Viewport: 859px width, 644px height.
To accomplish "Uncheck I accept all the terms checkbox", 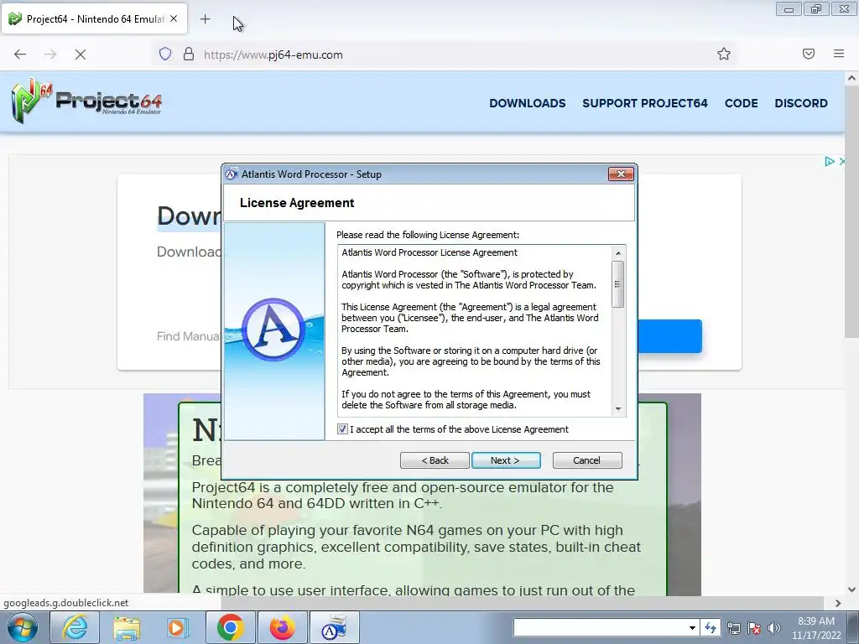I will (x=342, y=428).
